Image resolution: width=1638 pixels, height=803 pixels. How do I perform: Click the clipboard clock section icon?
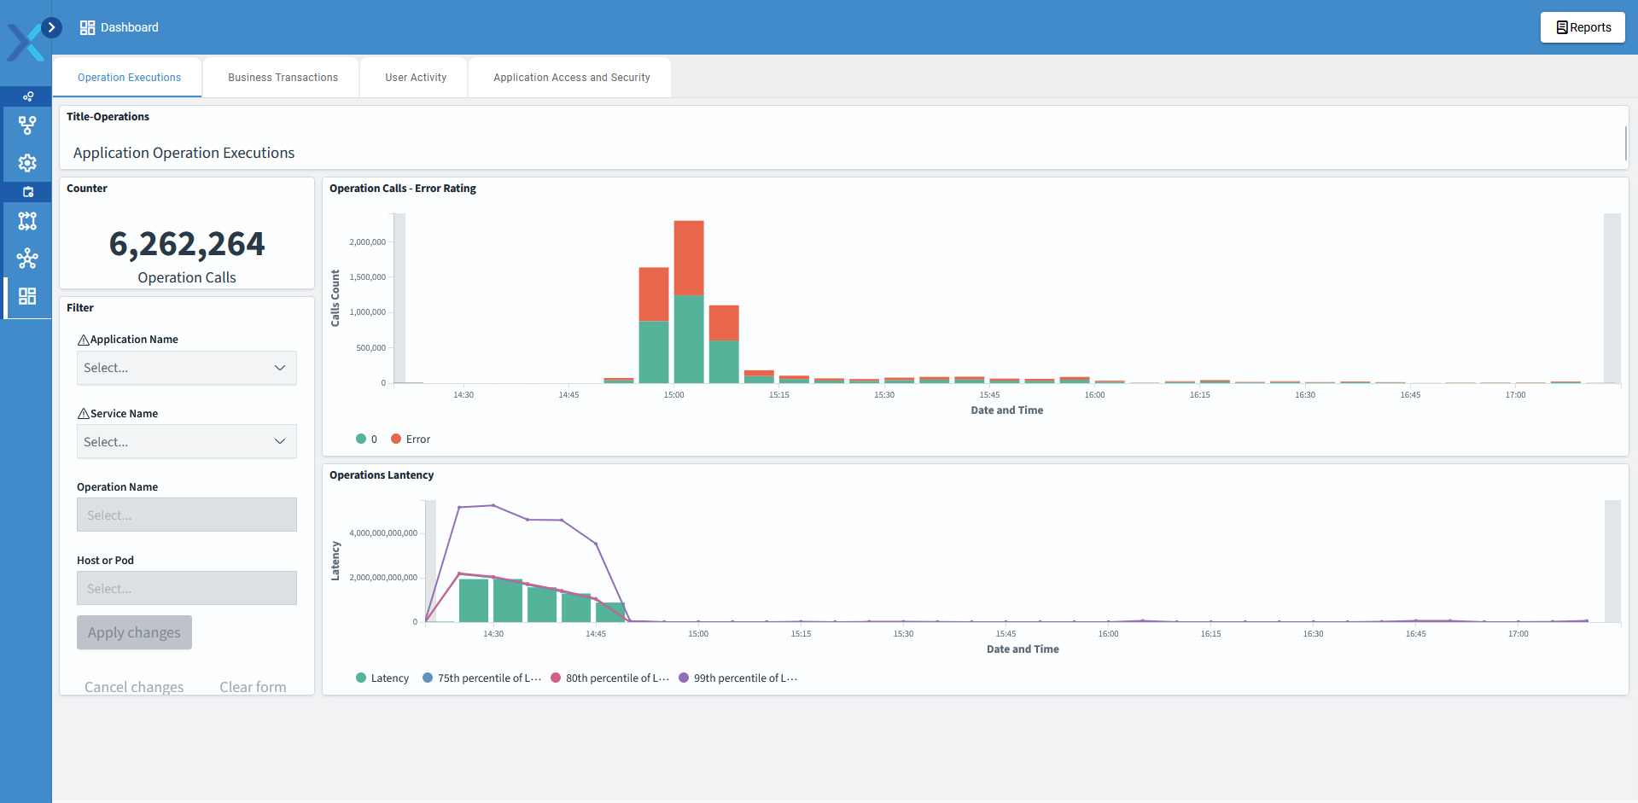(27, 192)
